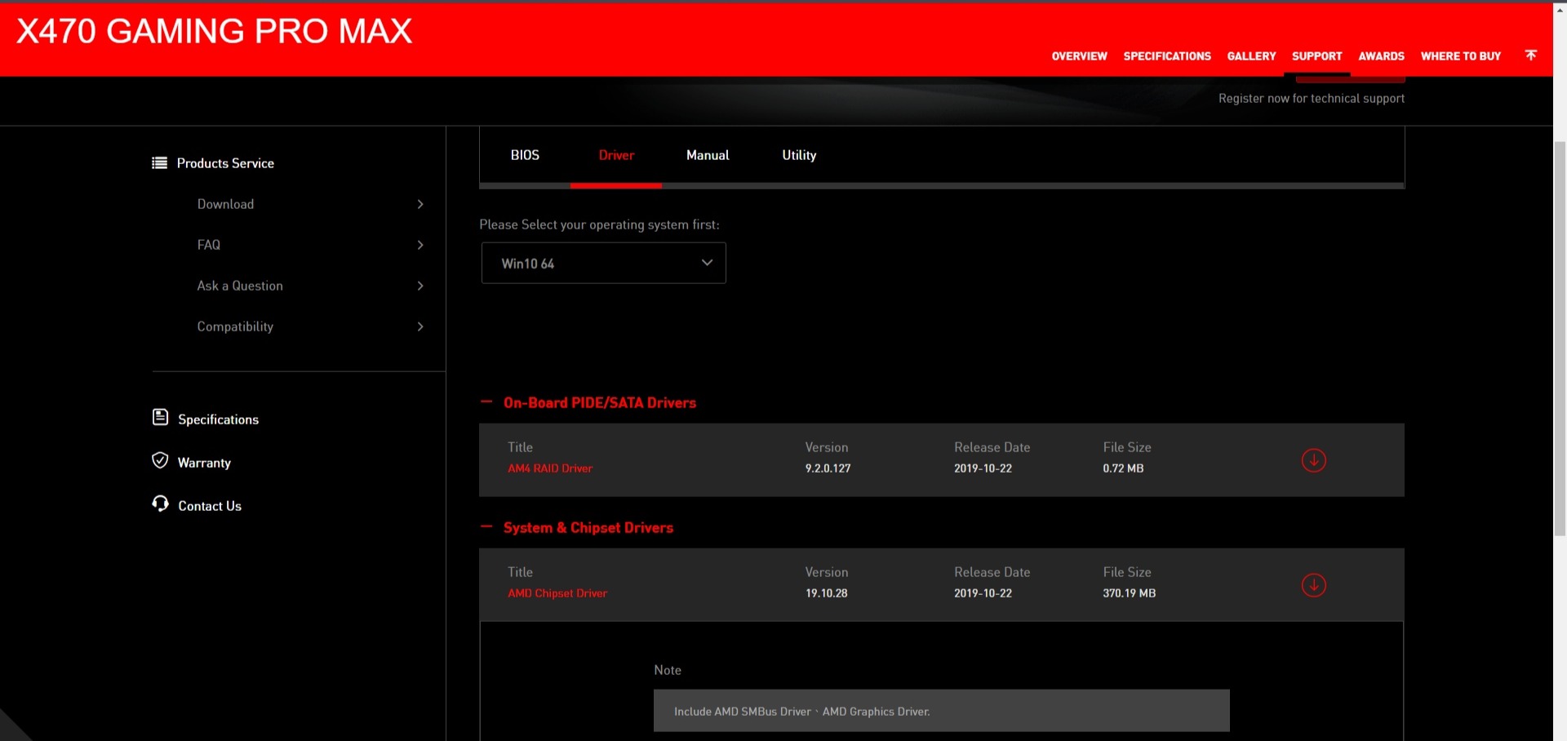Click the X470 GAMING PRO MAX title
1567x741 pixels.
click(x=215, y=31)
